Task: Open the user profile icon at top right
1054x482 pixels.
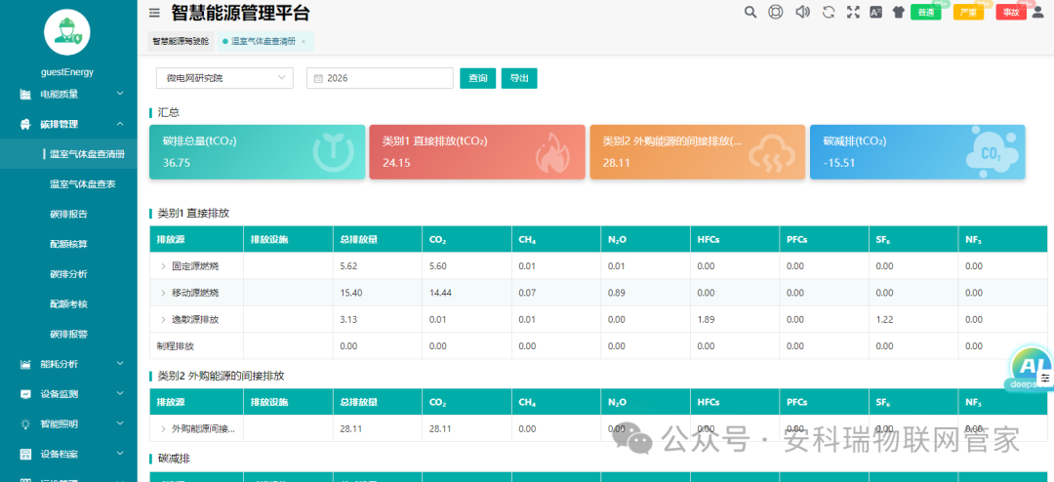Action: [x=1037, y=12]
